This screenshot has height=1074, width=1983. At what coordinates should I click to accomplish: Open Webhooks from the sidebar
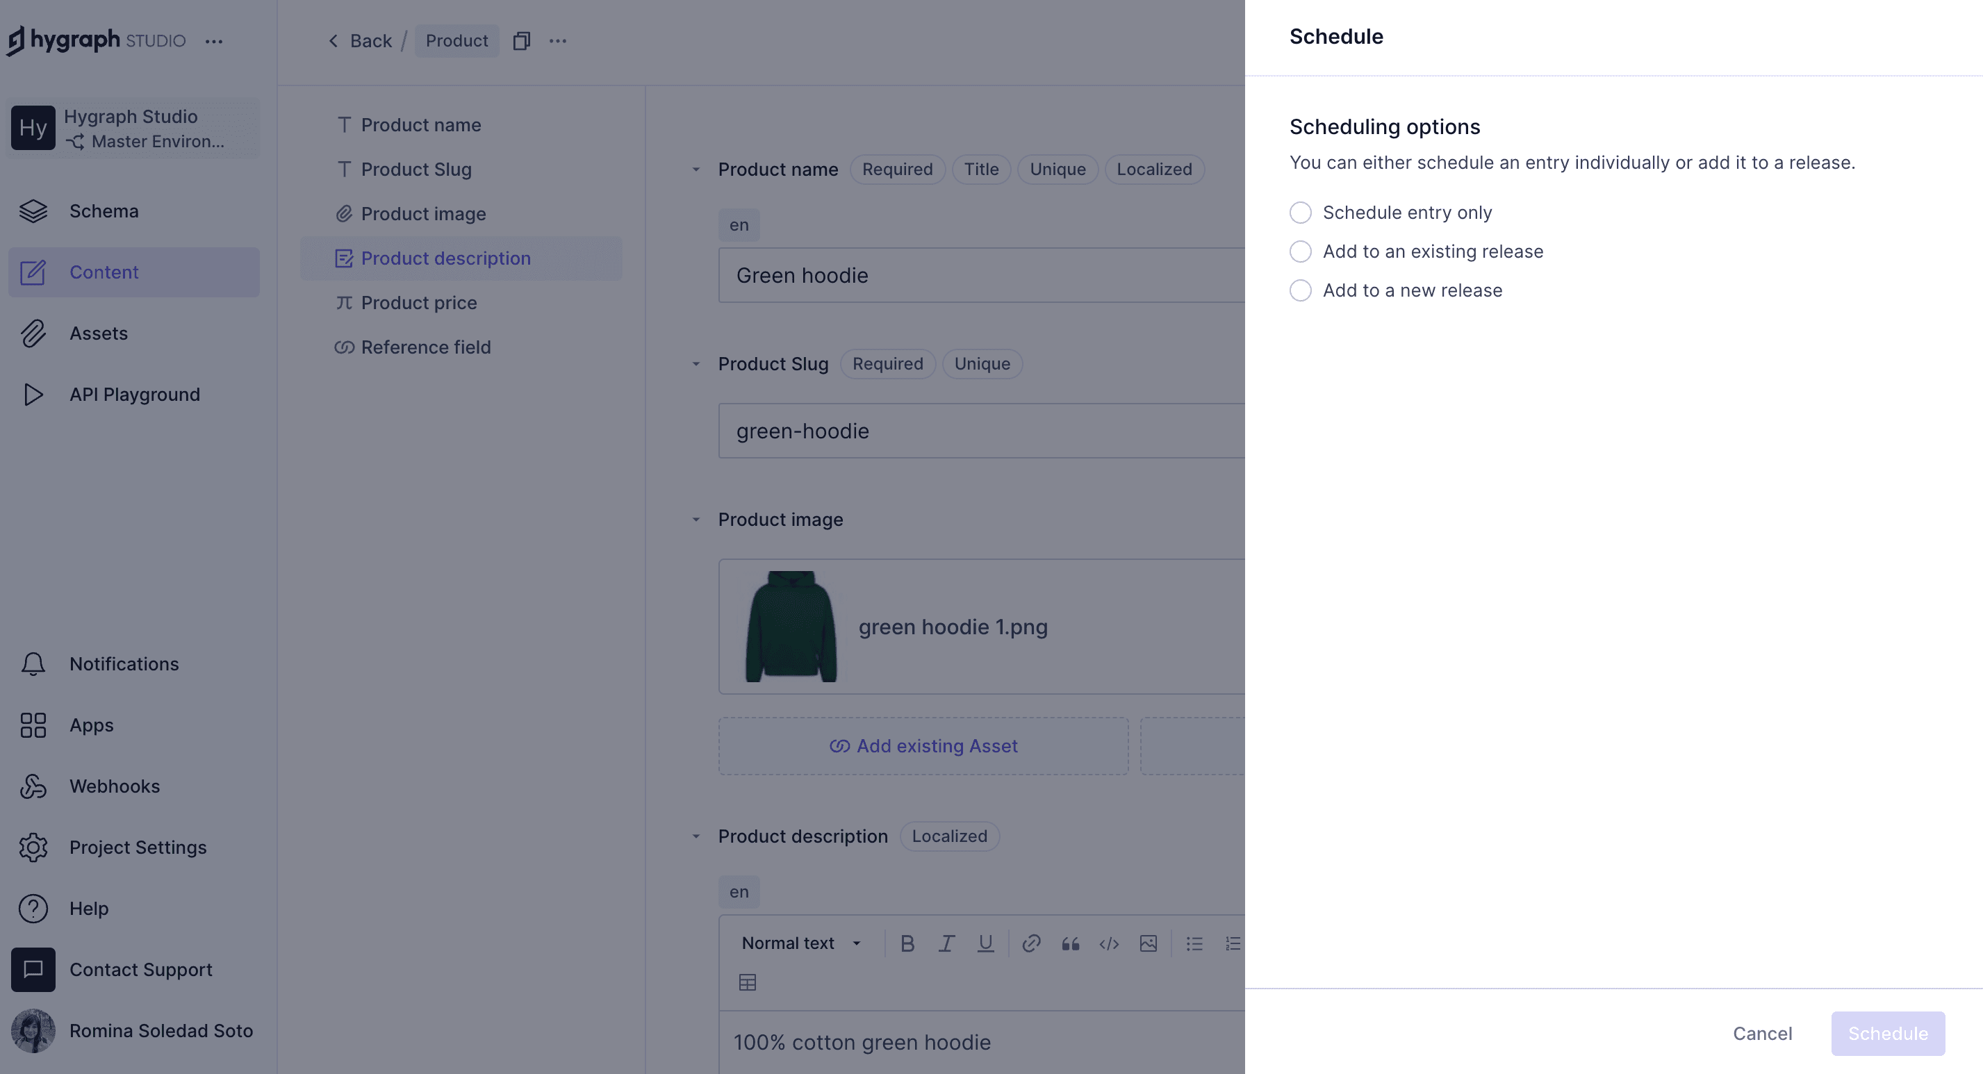(114, 785)
